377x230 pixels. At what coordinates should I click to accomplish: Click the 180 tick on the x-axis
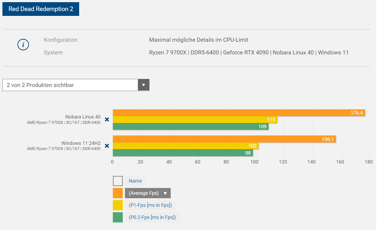point(369,162)
